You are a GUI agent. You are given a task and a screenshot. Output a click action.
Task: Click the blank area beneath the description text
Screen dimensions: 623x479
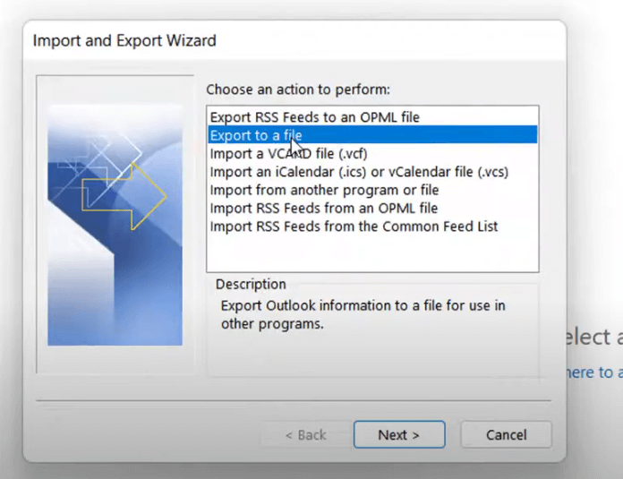coord(371,355)
